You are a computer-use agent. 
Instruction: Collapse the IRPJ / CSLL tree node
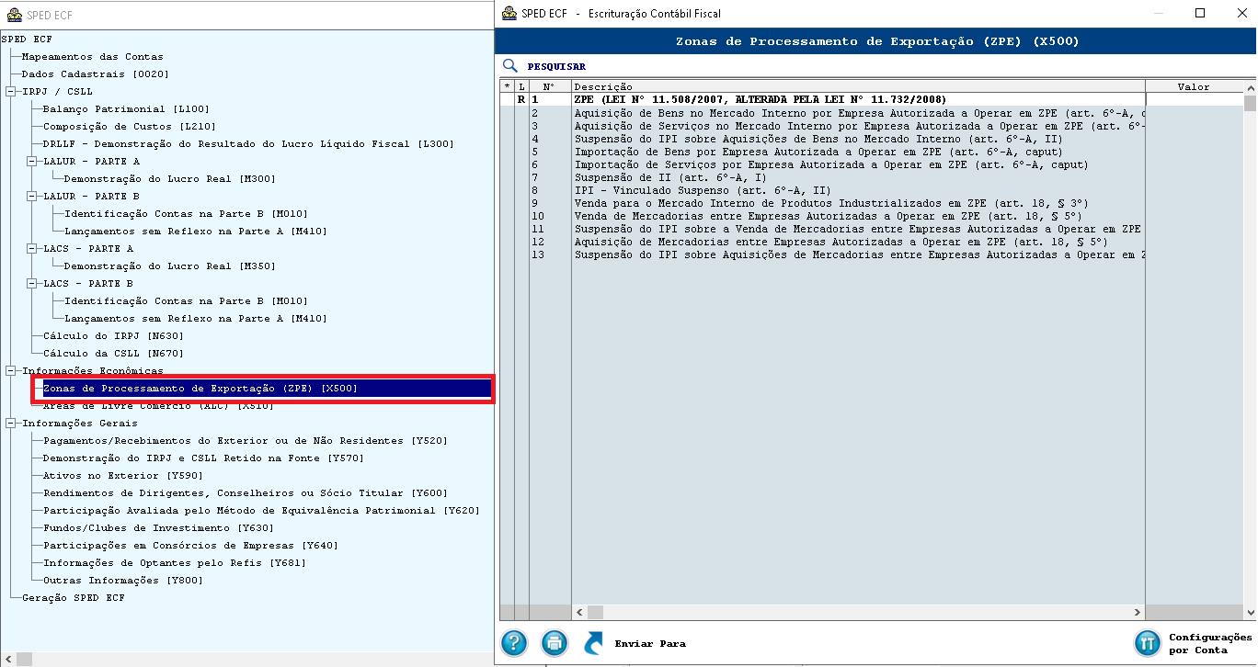point(11,91)
